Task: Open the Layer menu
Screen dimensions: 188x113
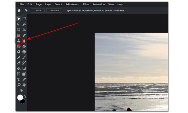Action: point(48,4)
